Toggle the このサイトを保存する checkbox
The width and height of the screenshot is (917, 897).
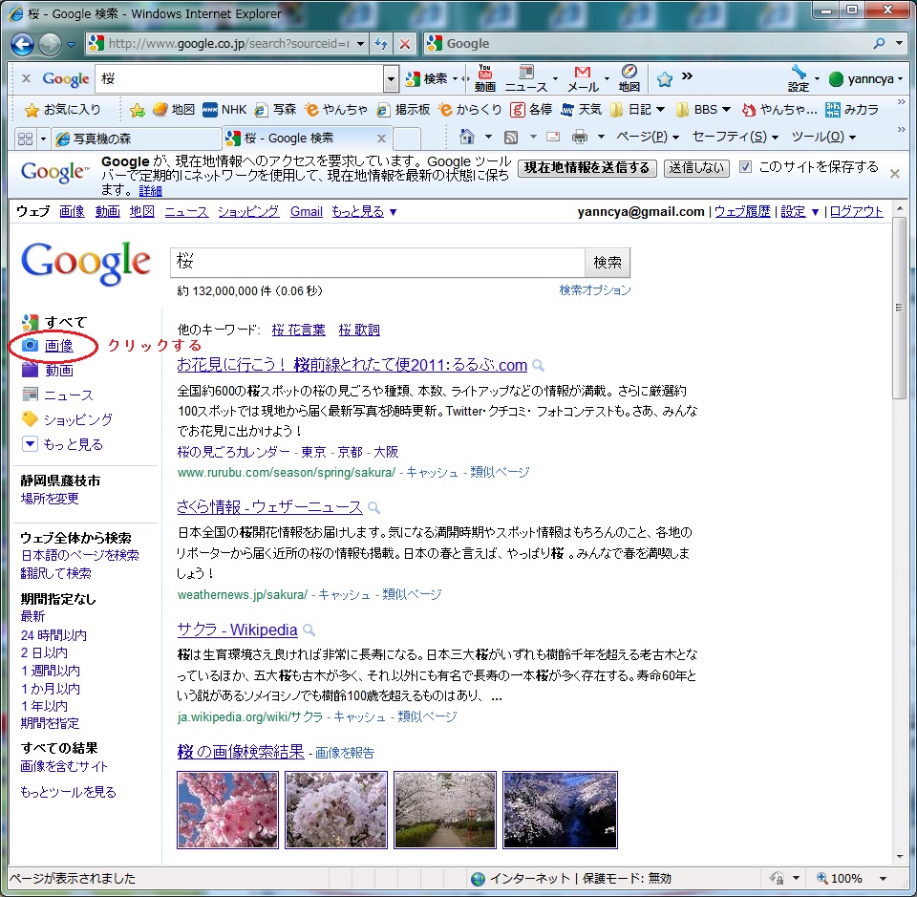click(x=746, y=166)
